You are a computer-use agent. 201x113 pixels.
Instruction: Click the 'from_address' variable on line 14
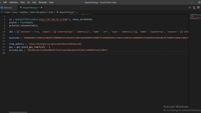click(17, 44)
